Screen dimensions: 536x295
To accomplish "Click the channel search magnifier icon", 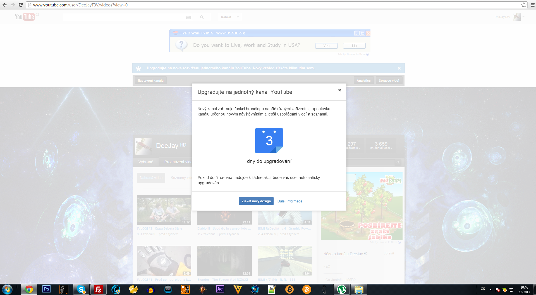I will (x=398, y=162).
